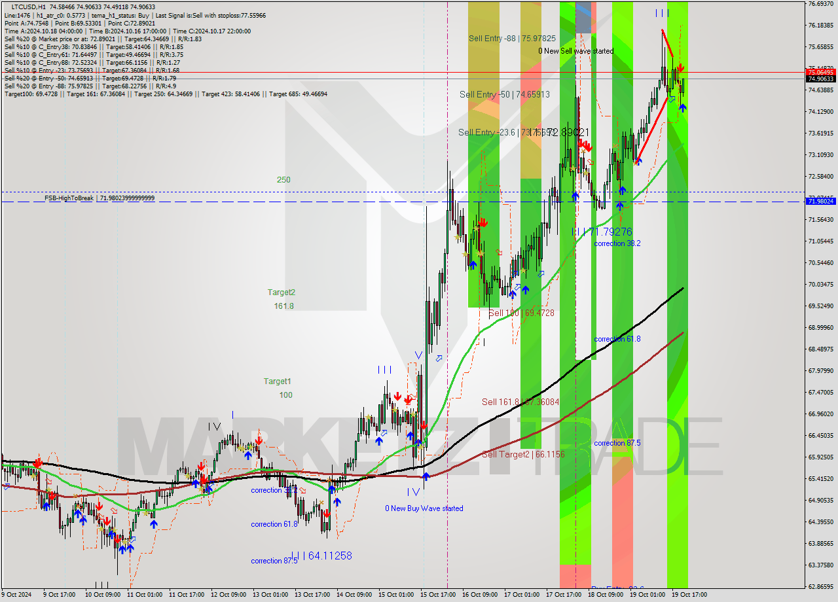
Task: Click the 73.10930 price axis label
Action: 821,155
